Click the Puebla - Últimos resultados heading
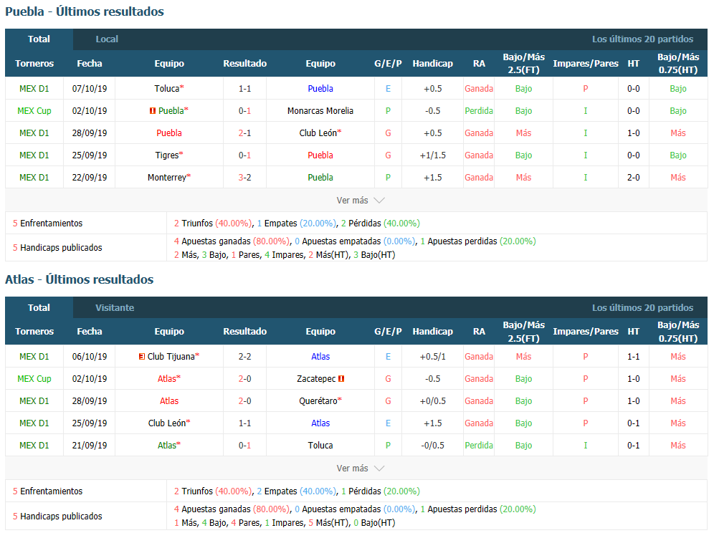 85,11
